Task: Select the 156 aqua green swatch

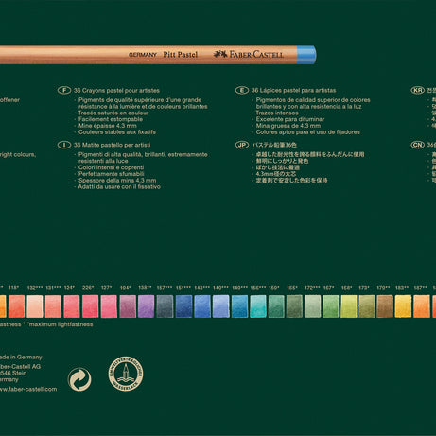Action: coord(258,306)
